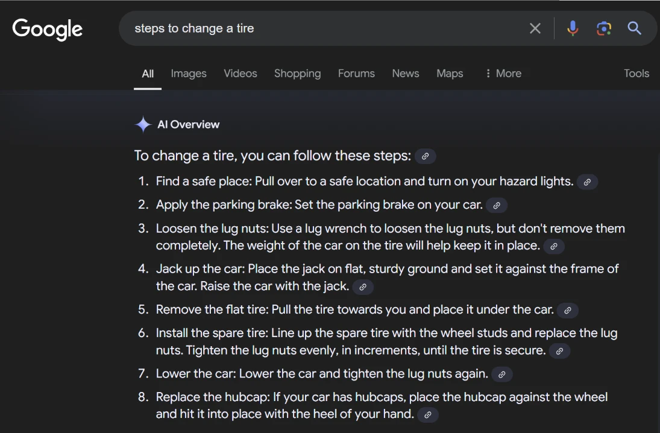Click the search magnifier icon
Viewport: 660px width, 433px height.
[634, 28]
